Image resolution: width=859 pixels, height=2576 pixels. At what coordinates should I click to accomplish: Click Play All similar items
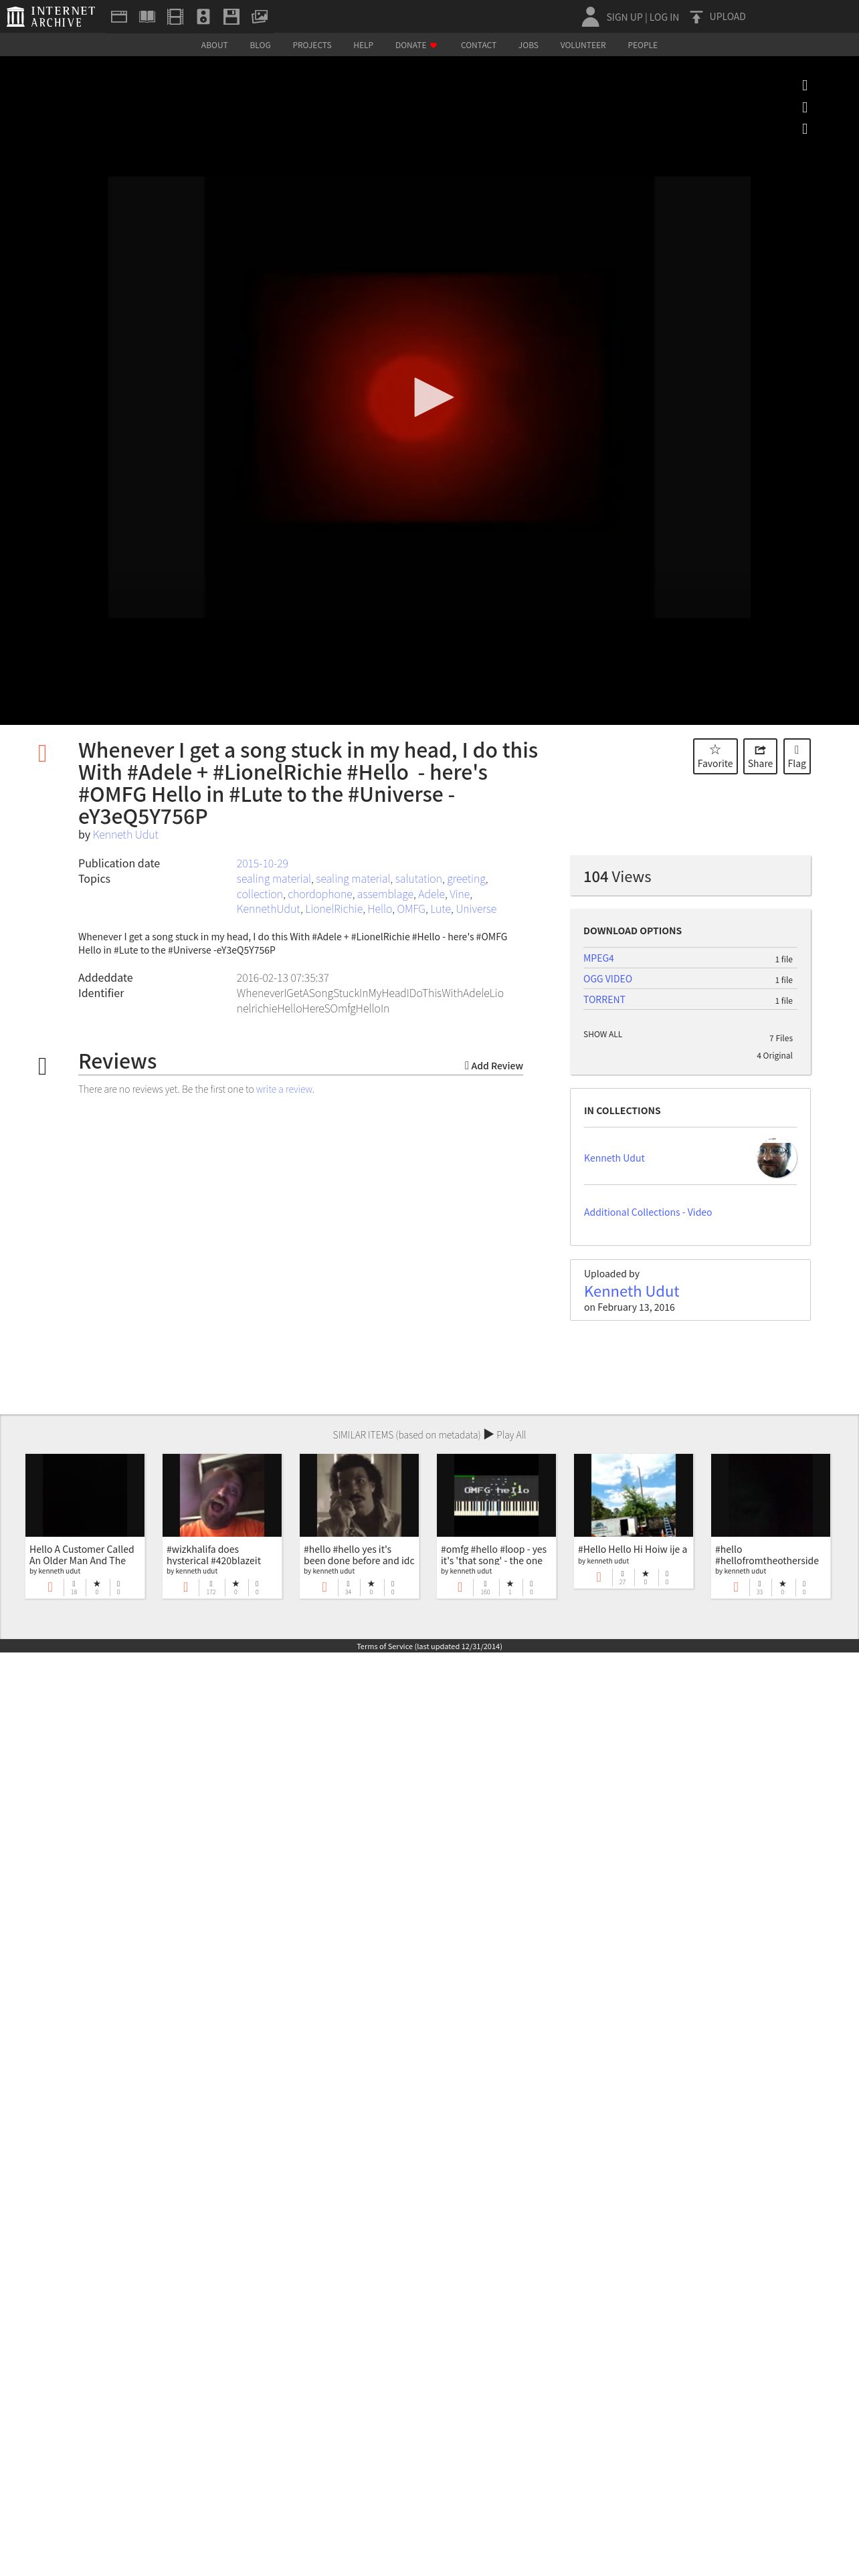(505, 1434)
